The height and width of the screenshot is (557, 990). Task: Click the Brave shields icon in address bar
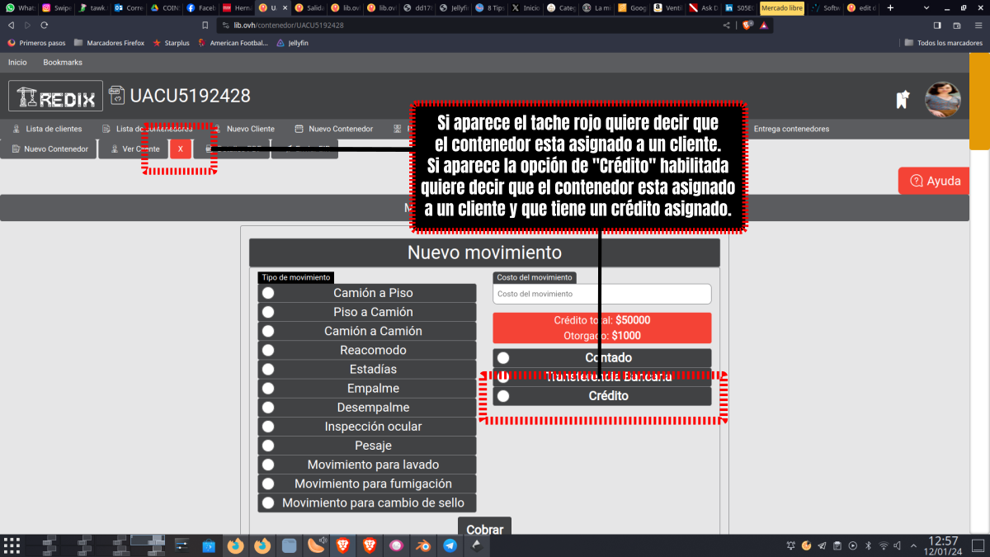point(747,26)
